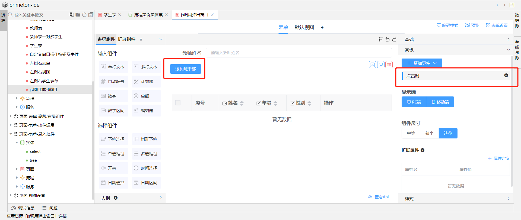The image size is (521, 220).
Task: Open the 添加事件 dropdown
Action: [422, 63]
